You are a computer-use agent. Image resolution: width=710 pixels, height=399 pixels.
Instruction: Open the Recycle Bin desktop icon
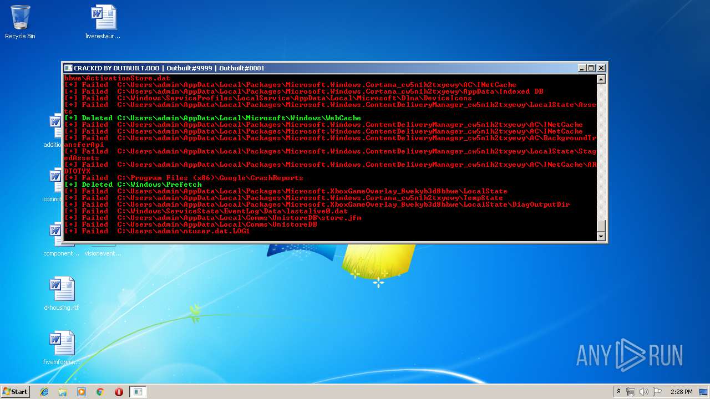tap(20, 22)
